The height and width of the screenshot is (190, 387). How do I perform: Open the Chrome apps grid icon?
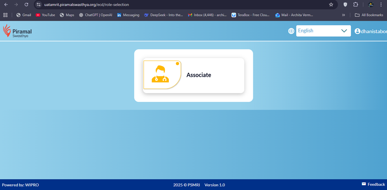coord(5,15)
